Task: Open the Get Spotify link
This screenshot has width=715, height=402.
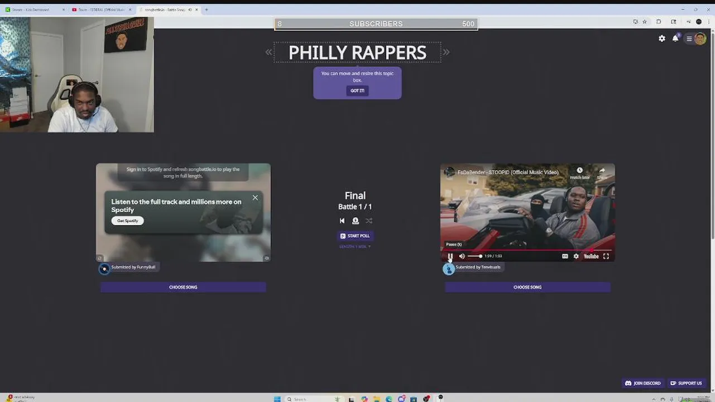Action: 128,221
